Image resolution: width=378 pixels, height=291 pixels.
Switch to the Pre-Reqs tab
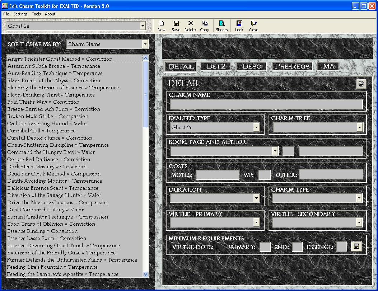(x=292, y=66)
